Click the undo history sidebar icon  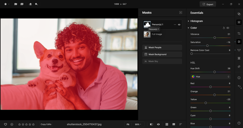tap(239, 86)
